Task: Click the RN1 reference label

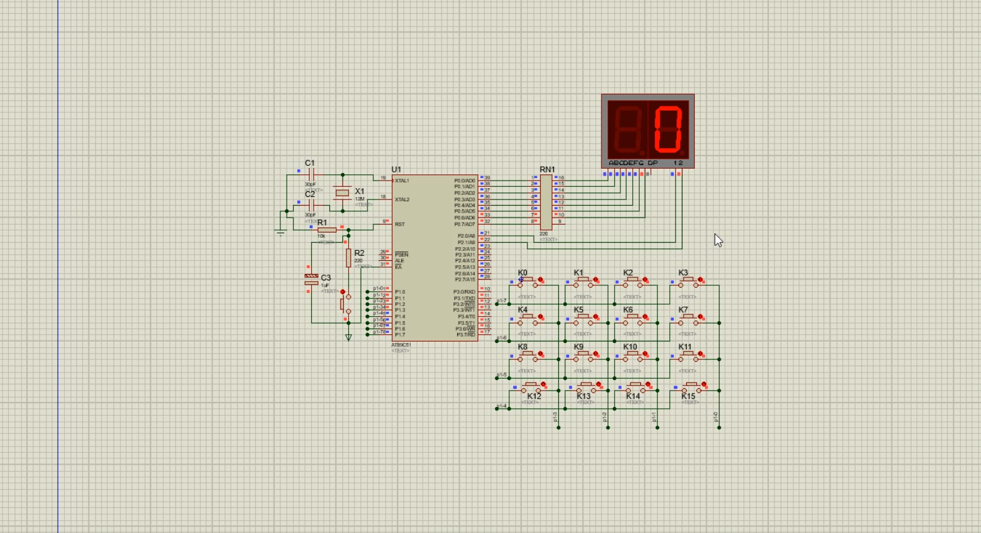Action: (547, 169)
